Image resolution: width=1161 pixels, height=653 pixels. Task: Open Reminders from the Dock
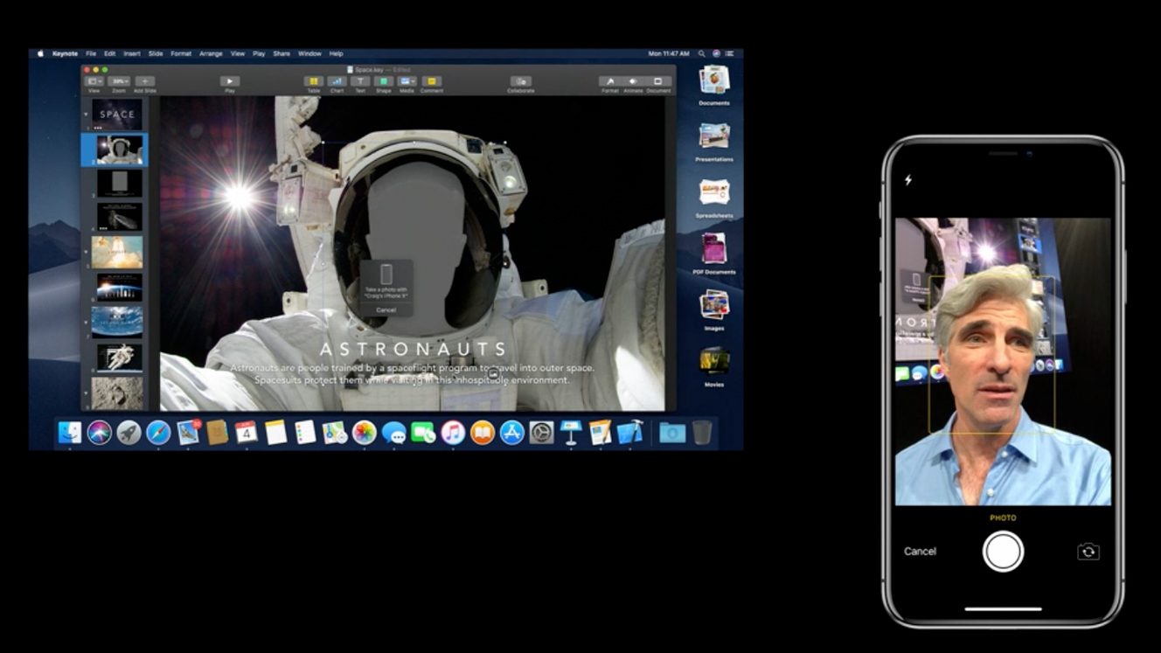tap(305, 432)
